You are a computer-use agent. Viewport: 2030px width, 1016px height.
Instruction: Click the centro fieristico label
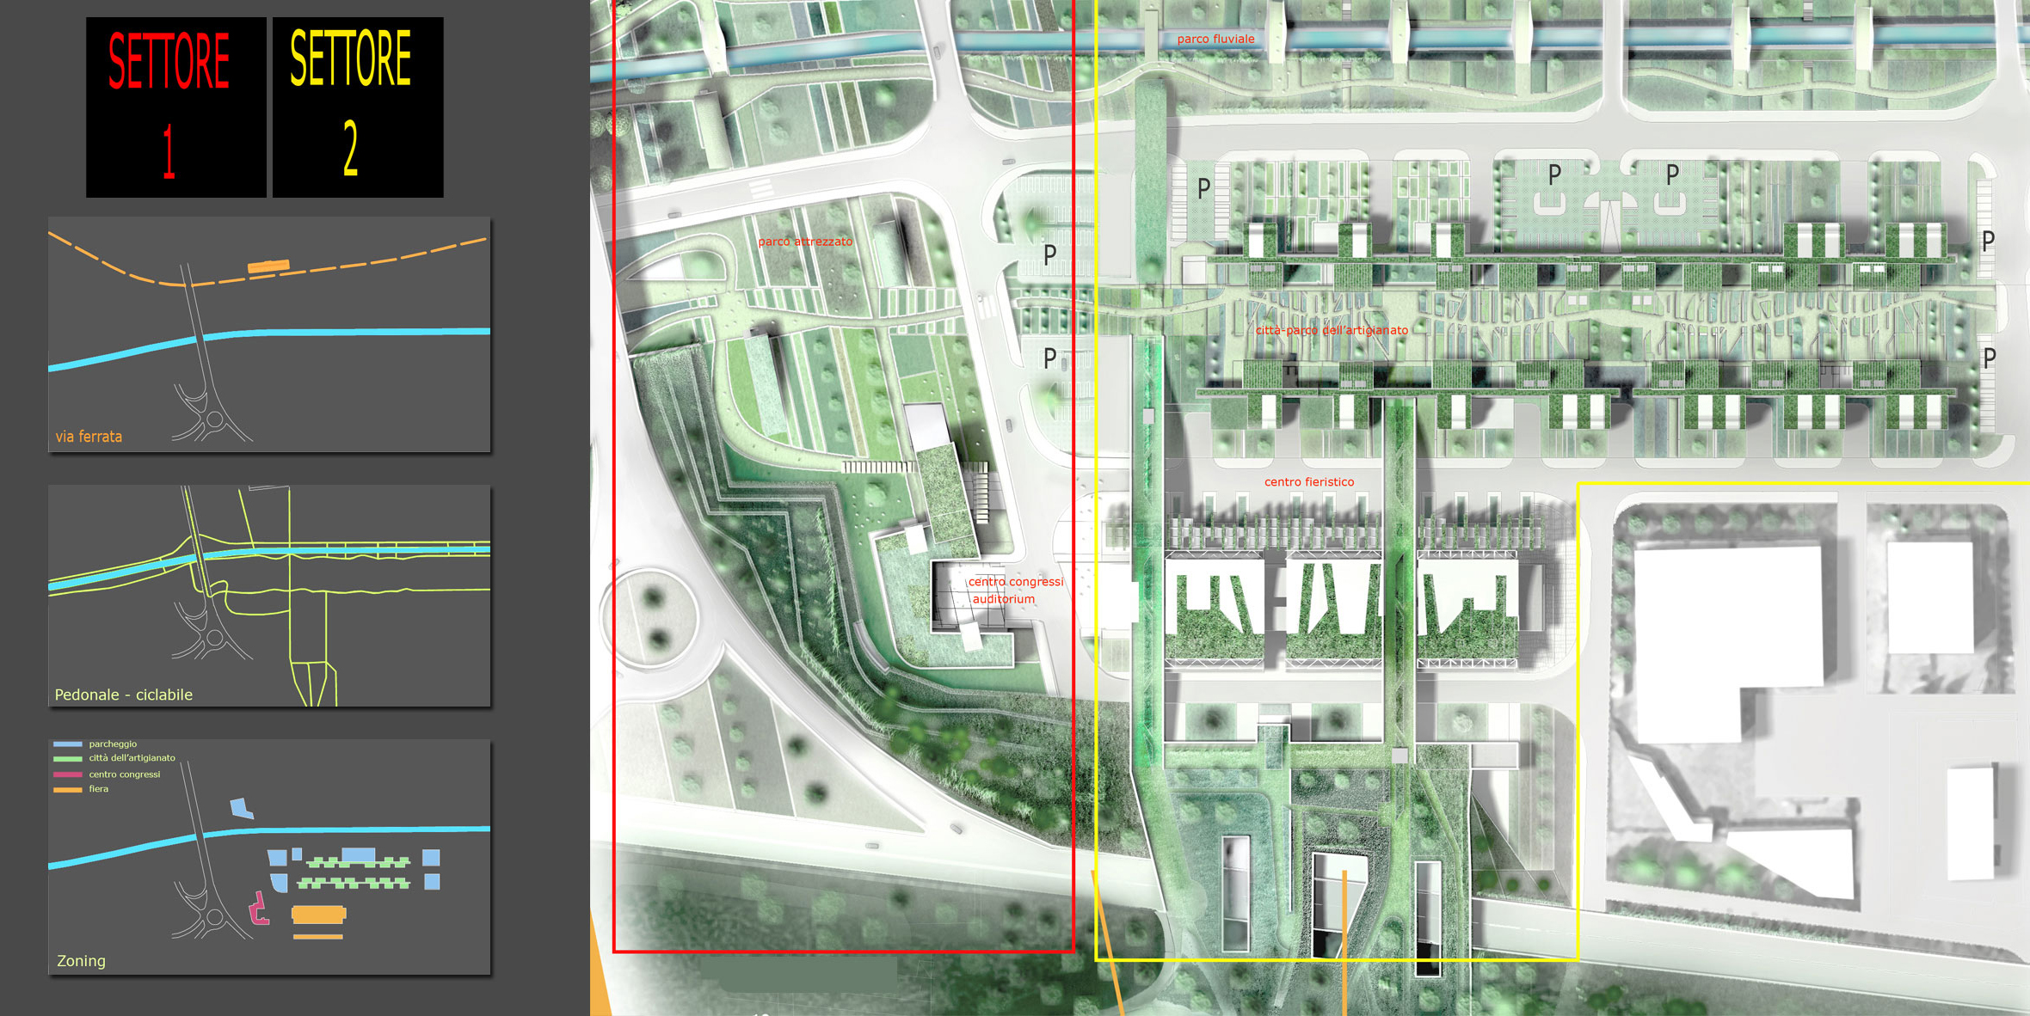pyautogui.click(x=1309, y=482)
